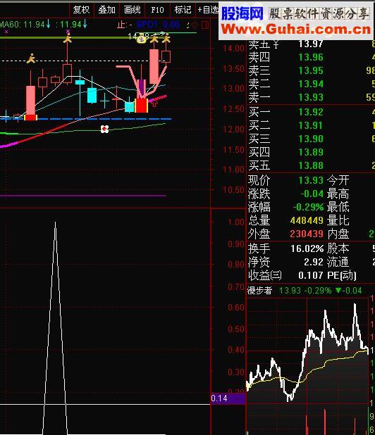
Task: Click the 卖一 13.93 ask row
Action: [x=311, y=97]
